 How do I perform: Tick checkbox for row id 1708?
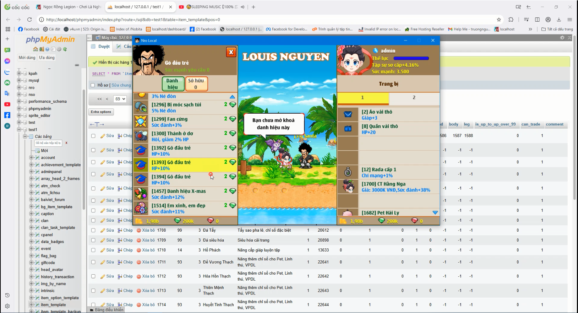93,230
